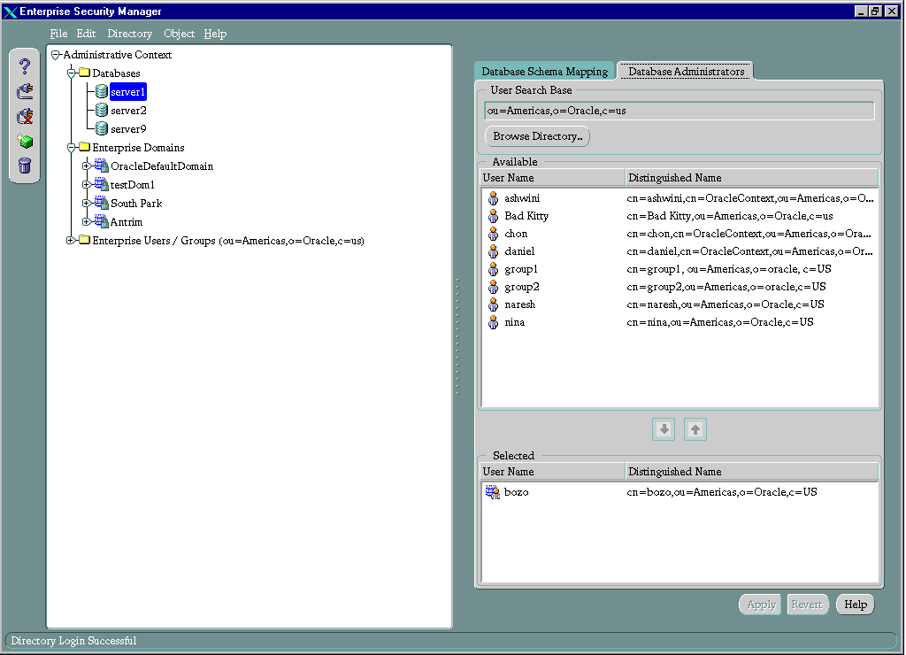Click the disconnect plug icon with red X

[25, 116]
